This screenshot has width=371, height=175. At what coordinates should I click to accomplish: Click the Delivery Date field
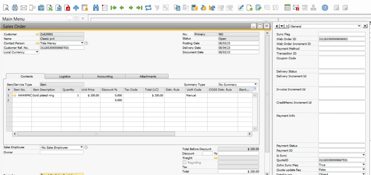coord(239,48)
